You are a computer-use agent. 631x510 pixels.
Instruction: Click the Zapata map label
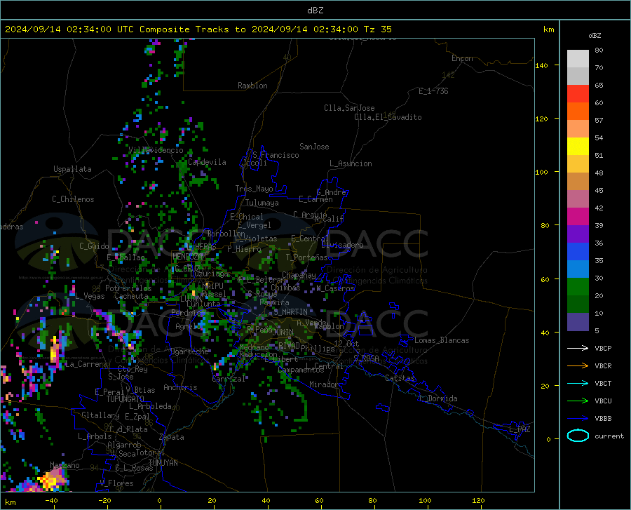coord(172,437)
